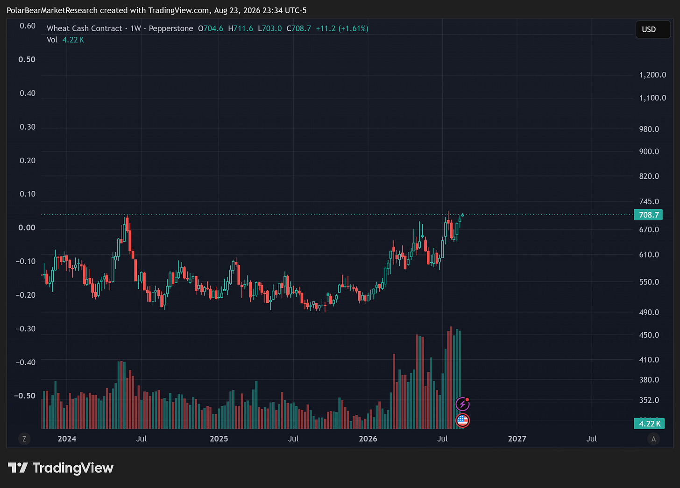The width and height of the screenshot is (680, 488).
Task: Click the low value L703.0
Action: point(270,28)
